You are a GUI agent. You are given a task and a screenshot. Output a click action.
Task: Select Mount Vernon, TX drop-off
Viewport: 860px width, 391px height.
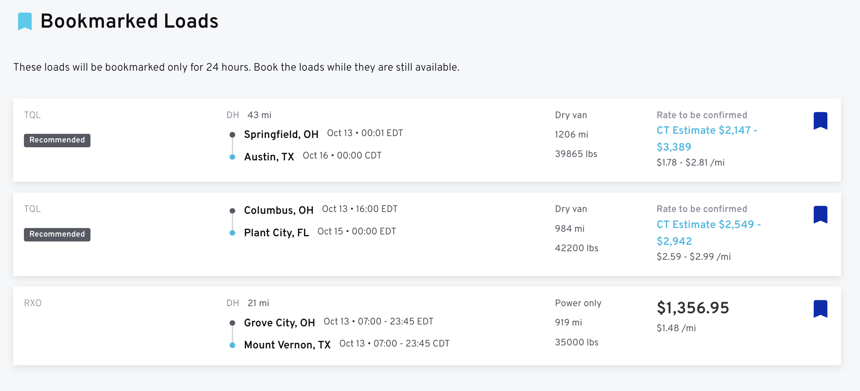click(287, 345)
